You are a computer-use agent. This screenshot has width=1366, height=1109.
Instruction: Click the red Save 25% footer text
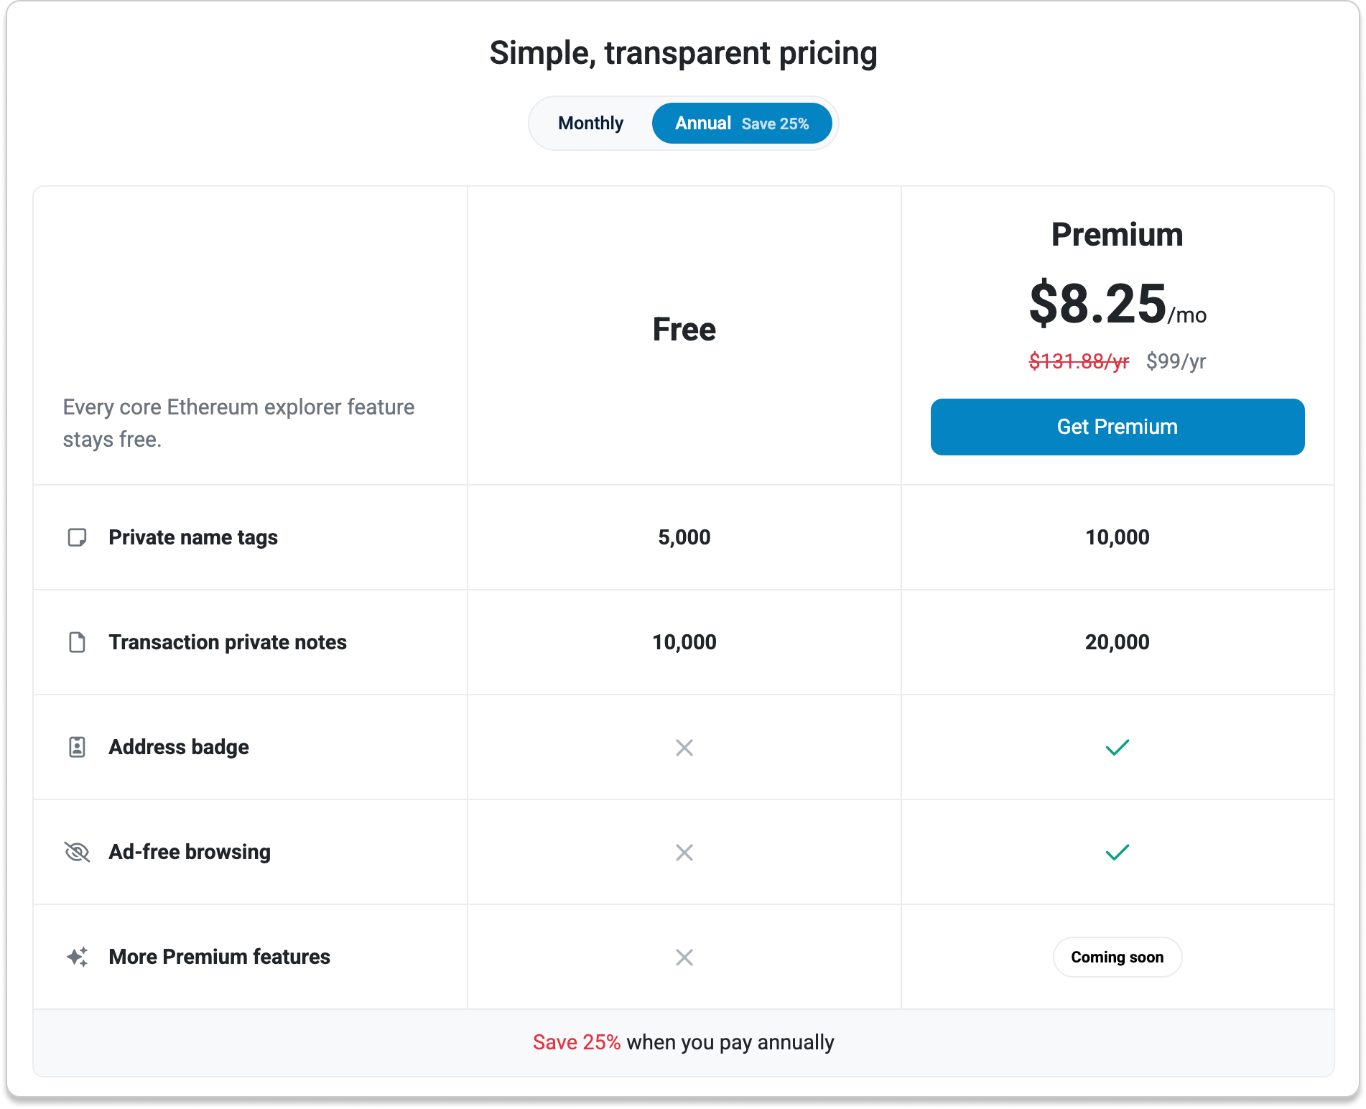click(x=577, y=1042)
